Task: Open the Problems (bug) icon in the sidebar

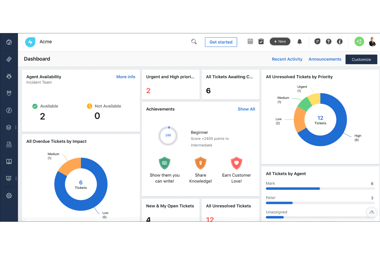Action: tap(9, 76)
